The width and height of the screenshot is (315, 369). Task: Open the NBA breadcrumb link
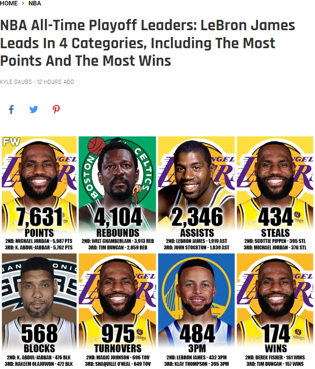tap(35, 4)
